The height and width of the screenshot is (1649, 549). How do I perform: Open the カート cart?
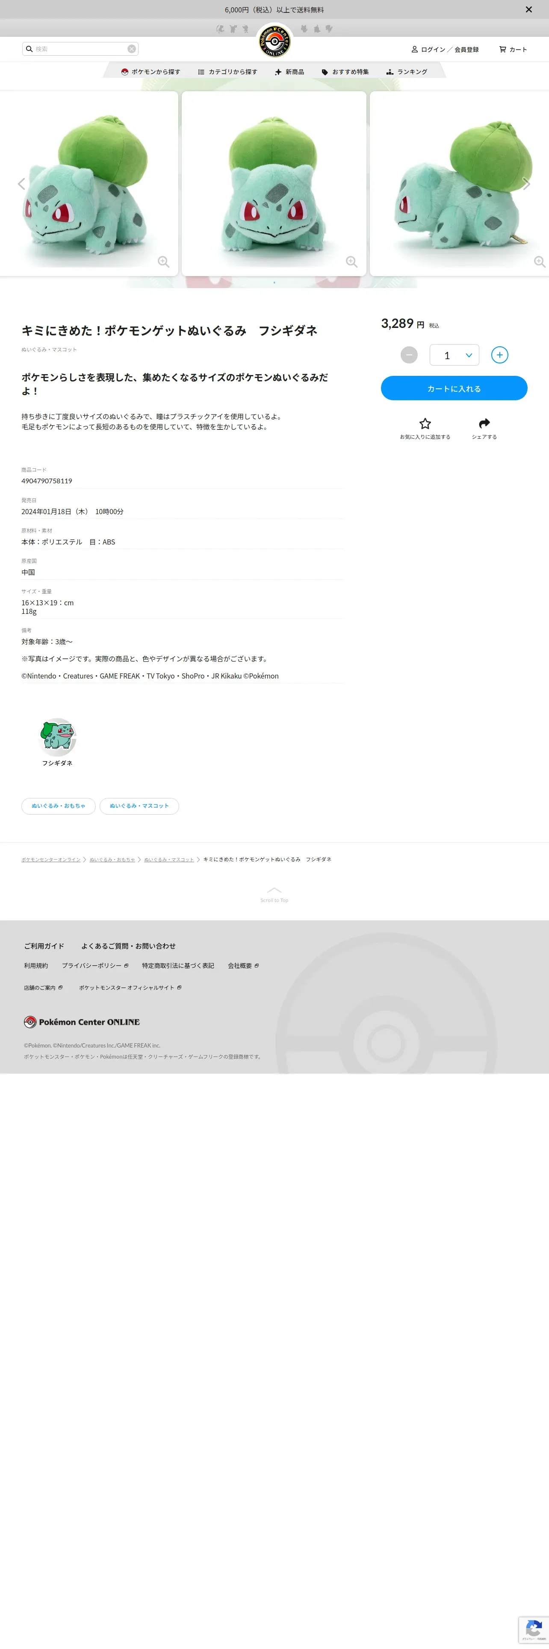[x=513, y=49]
